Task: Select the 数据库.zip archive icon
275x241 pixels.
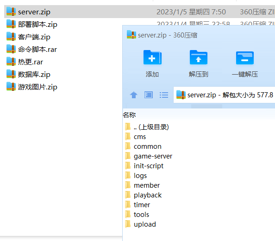Action: pyautogui.click(x=11, y=74)
